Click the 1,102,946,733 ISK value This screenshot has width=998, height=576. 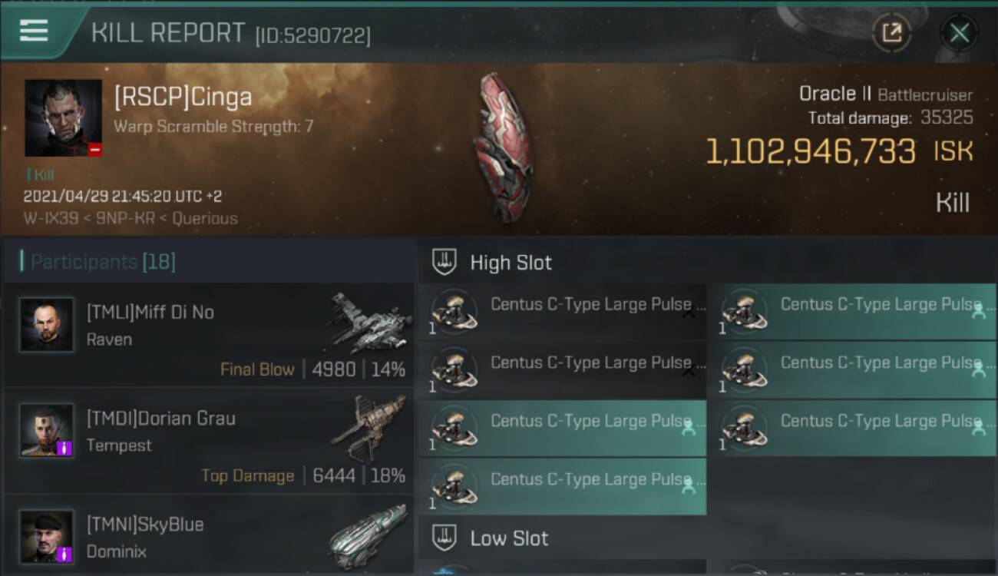pyautogui.click(x=810, y=151)
